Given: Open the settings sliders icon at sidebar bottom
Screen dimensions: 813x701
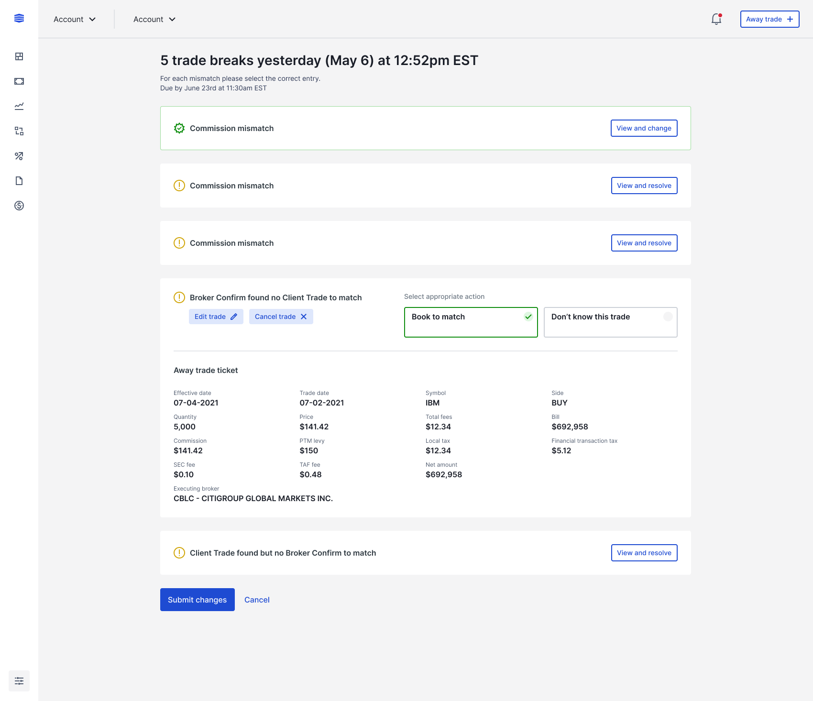Looking at the screenshot, I should pyautogui.click(x=19, y=680).
